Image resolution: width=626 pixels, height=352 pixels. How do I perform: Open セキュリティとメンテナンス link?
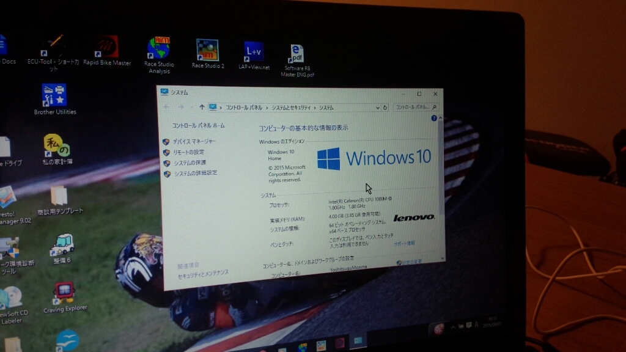(203, 274)
